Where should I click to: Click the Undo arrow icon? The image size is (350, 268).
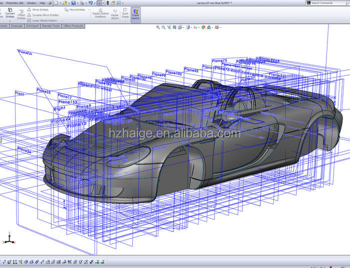click(90, 3)
